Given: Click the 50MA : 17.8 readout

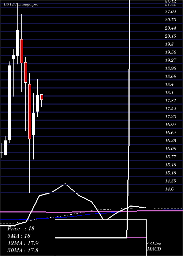Looking at the screenshot, I should (23, 250).
